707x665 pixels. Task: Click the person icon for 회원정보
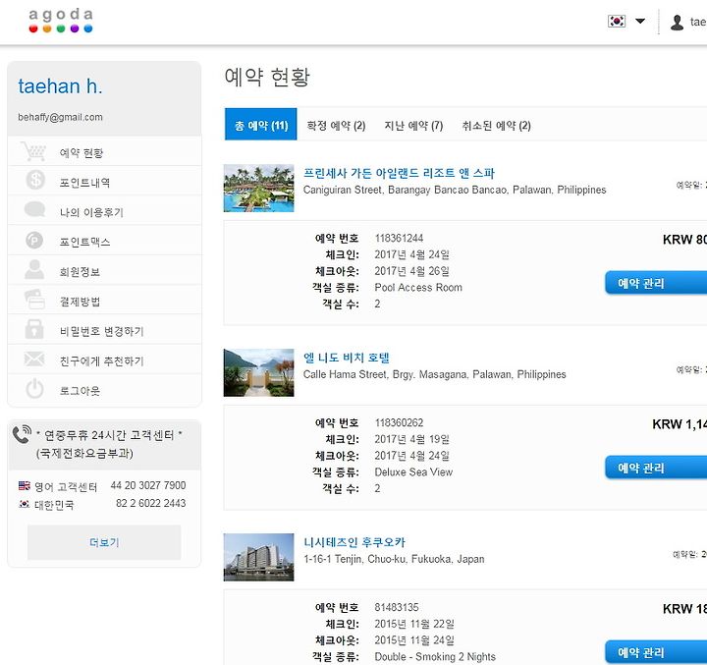[34, 269]
